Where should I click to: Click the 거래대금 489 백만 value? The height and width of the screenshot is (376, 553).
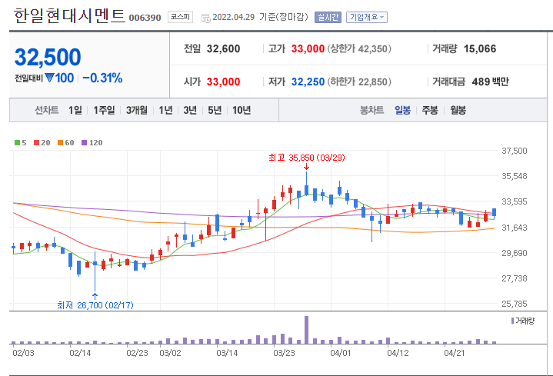tap(490, 82)
